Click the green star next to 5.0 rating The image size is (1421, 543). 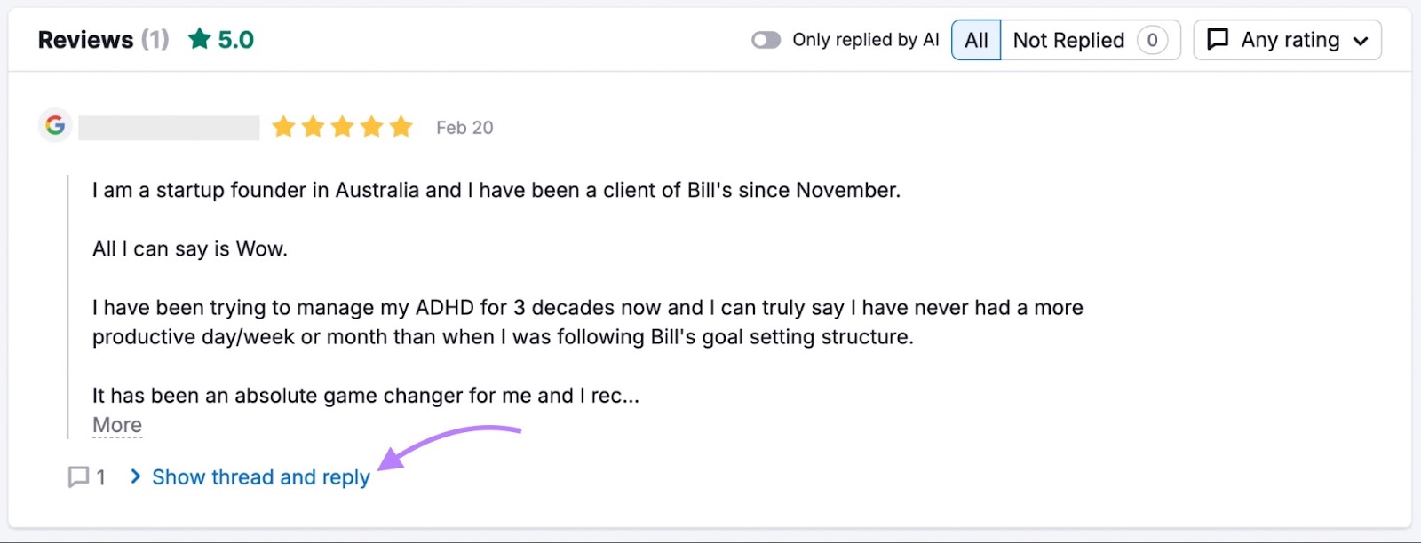(x=200, y=38)
